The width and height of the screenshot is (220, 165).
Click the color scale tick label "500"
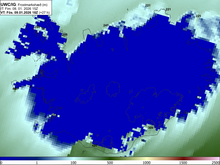110,163
